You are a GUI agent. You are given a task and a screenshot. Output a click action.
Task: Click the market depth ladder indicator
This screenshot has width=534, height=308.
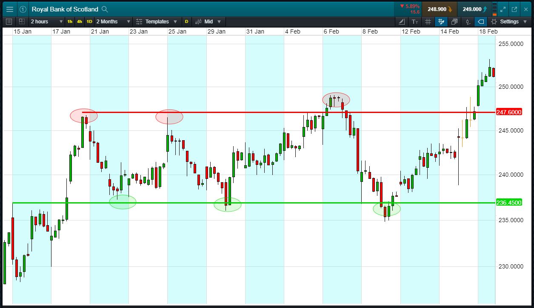pyautogui.click(x=494, y=9)
